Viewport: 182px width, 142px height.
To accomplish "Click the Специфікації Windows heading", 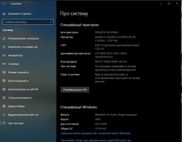I will pyautogui.click(x=79, y=107).
